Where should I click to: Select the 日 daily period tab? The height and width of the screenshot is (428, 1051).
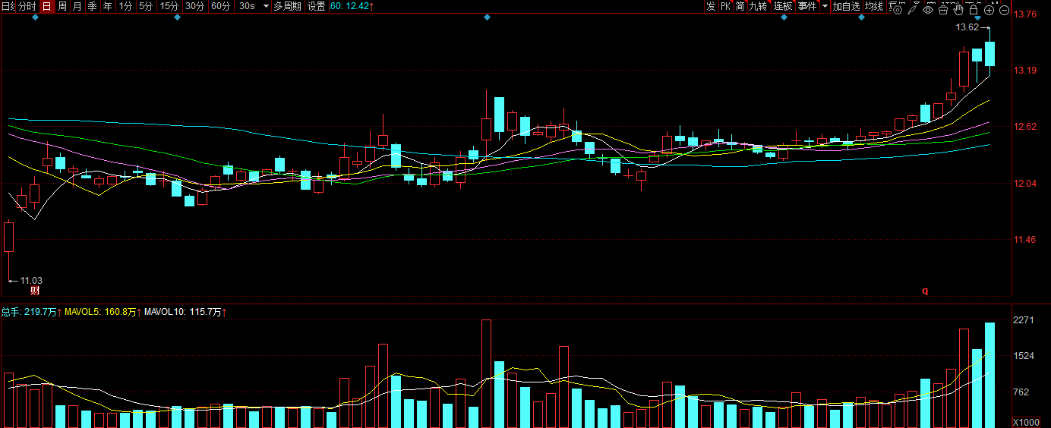pos(46,6)
